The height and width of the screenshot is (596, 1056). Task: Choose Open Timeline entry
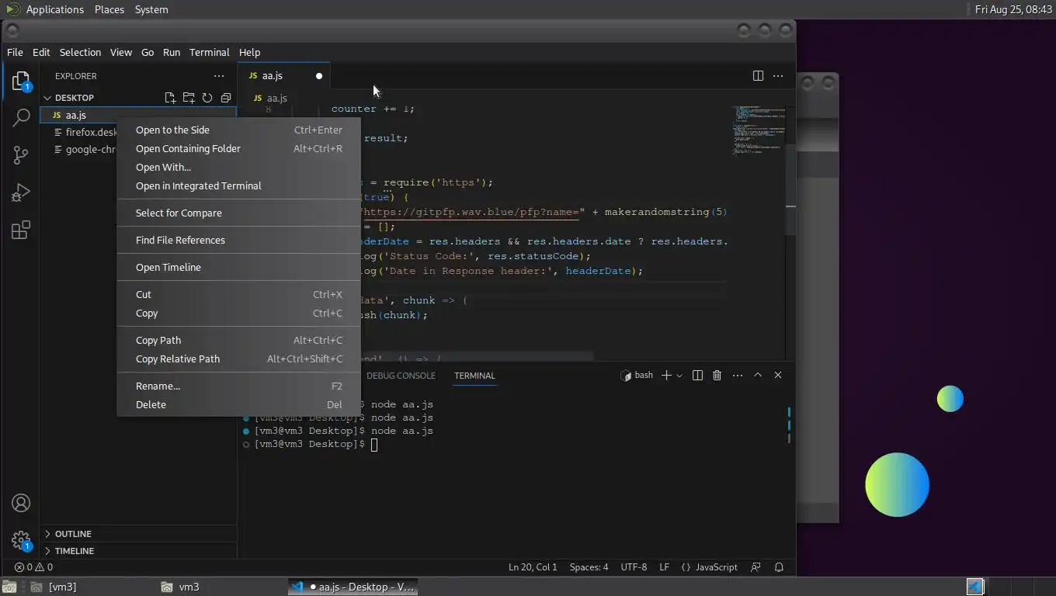point(238,268)
